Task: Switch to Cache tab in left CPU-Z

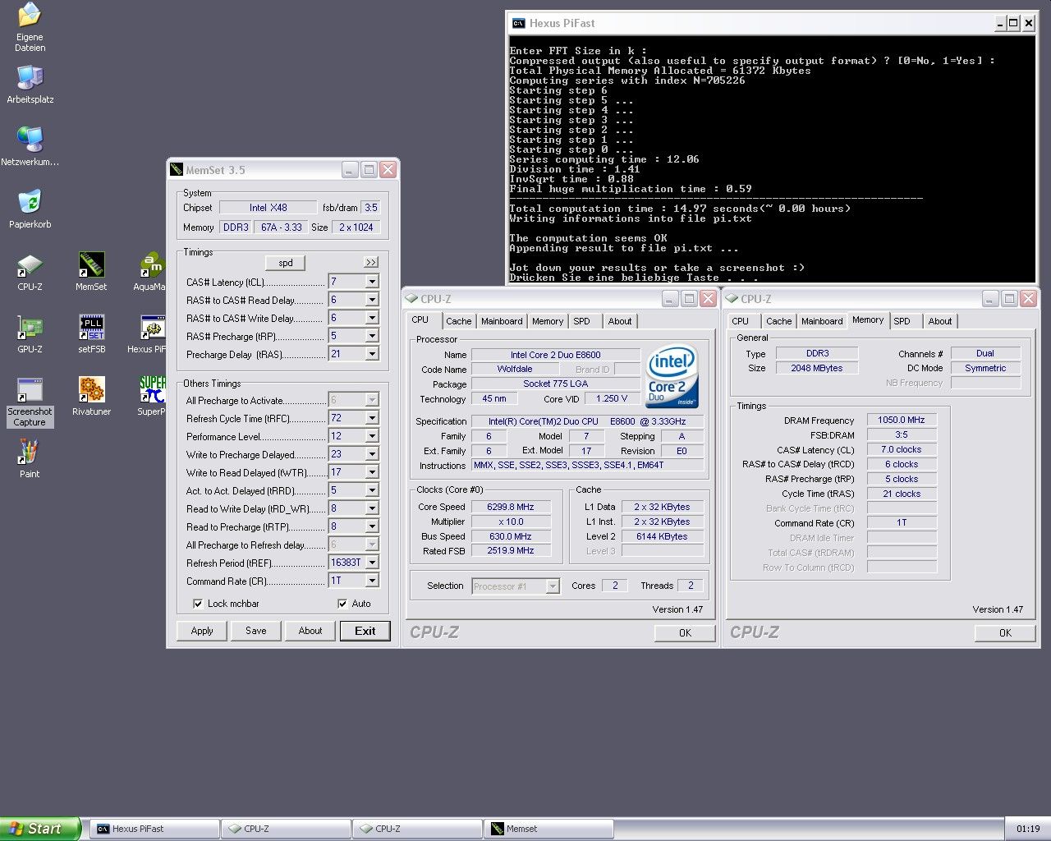Action: [459, 321]
